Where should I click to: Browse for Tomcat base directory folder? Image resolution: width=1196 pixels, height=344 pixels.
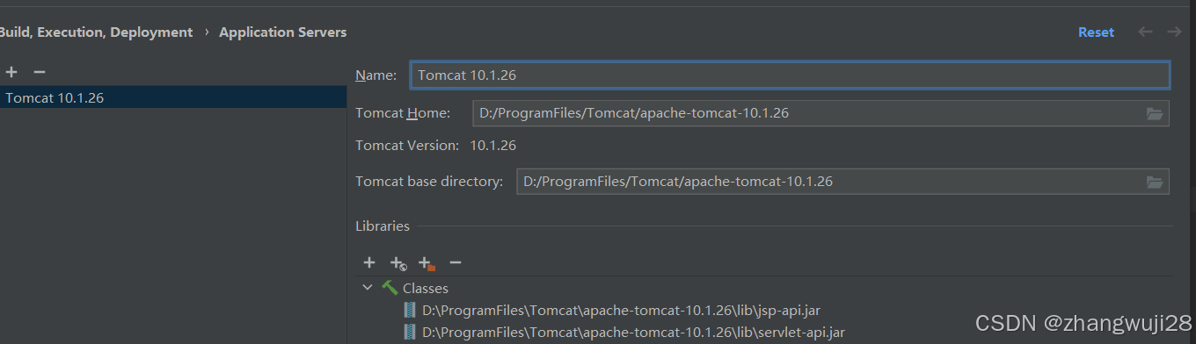(1155, 182)
